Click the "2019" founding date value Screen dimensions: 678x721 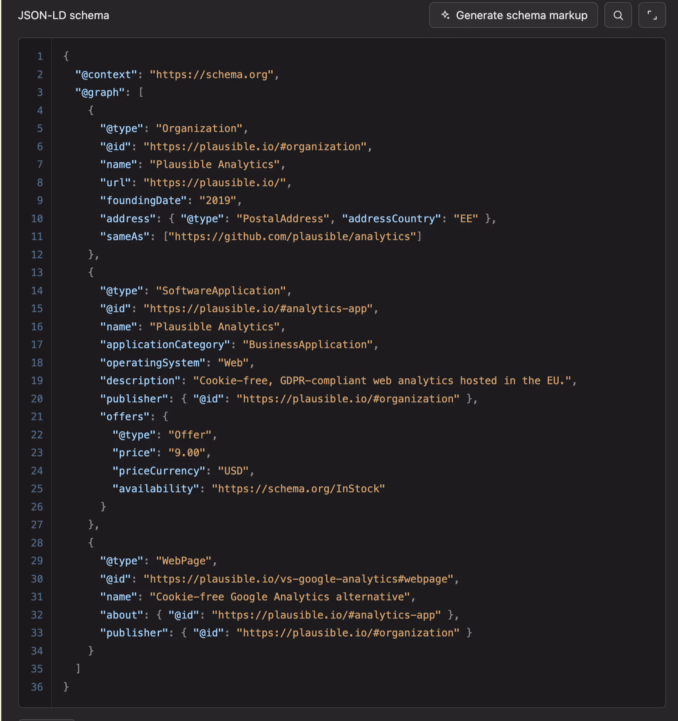pyautogui.click(x=218, y=200)
